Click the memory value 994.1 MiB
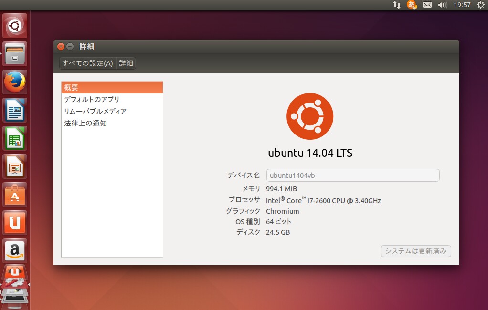Screen dimensions: 488x310 282,189
